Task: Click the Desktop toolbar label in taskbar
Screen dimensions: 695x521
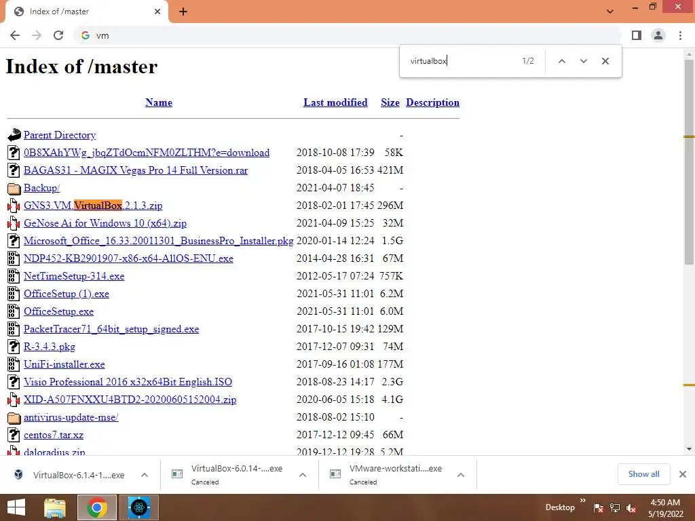Action: coord(560,507)
